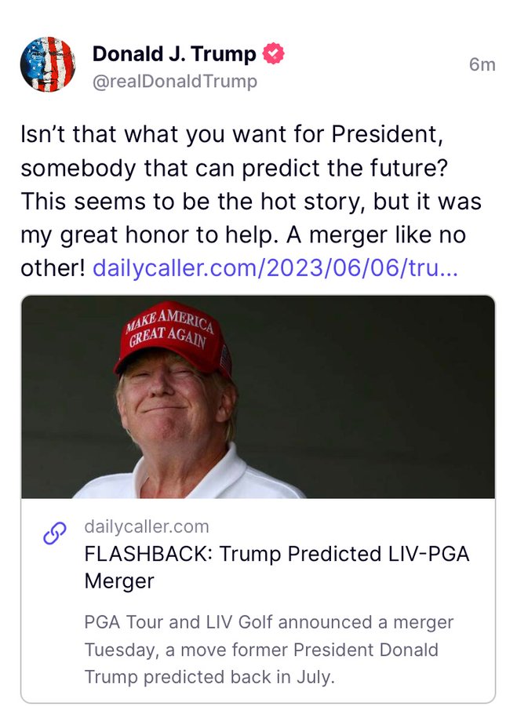The width and height of the screenshot is (517, 706).
Task: Follow the dailycaller.com/2023/06/06 link
Action: tap(275, 268)
